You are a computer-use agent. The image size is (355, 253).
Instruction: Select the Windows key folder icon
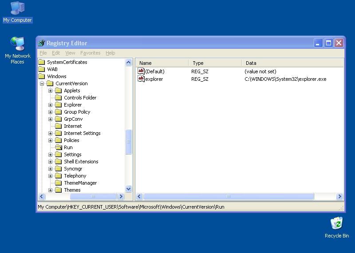click(42, 76)
